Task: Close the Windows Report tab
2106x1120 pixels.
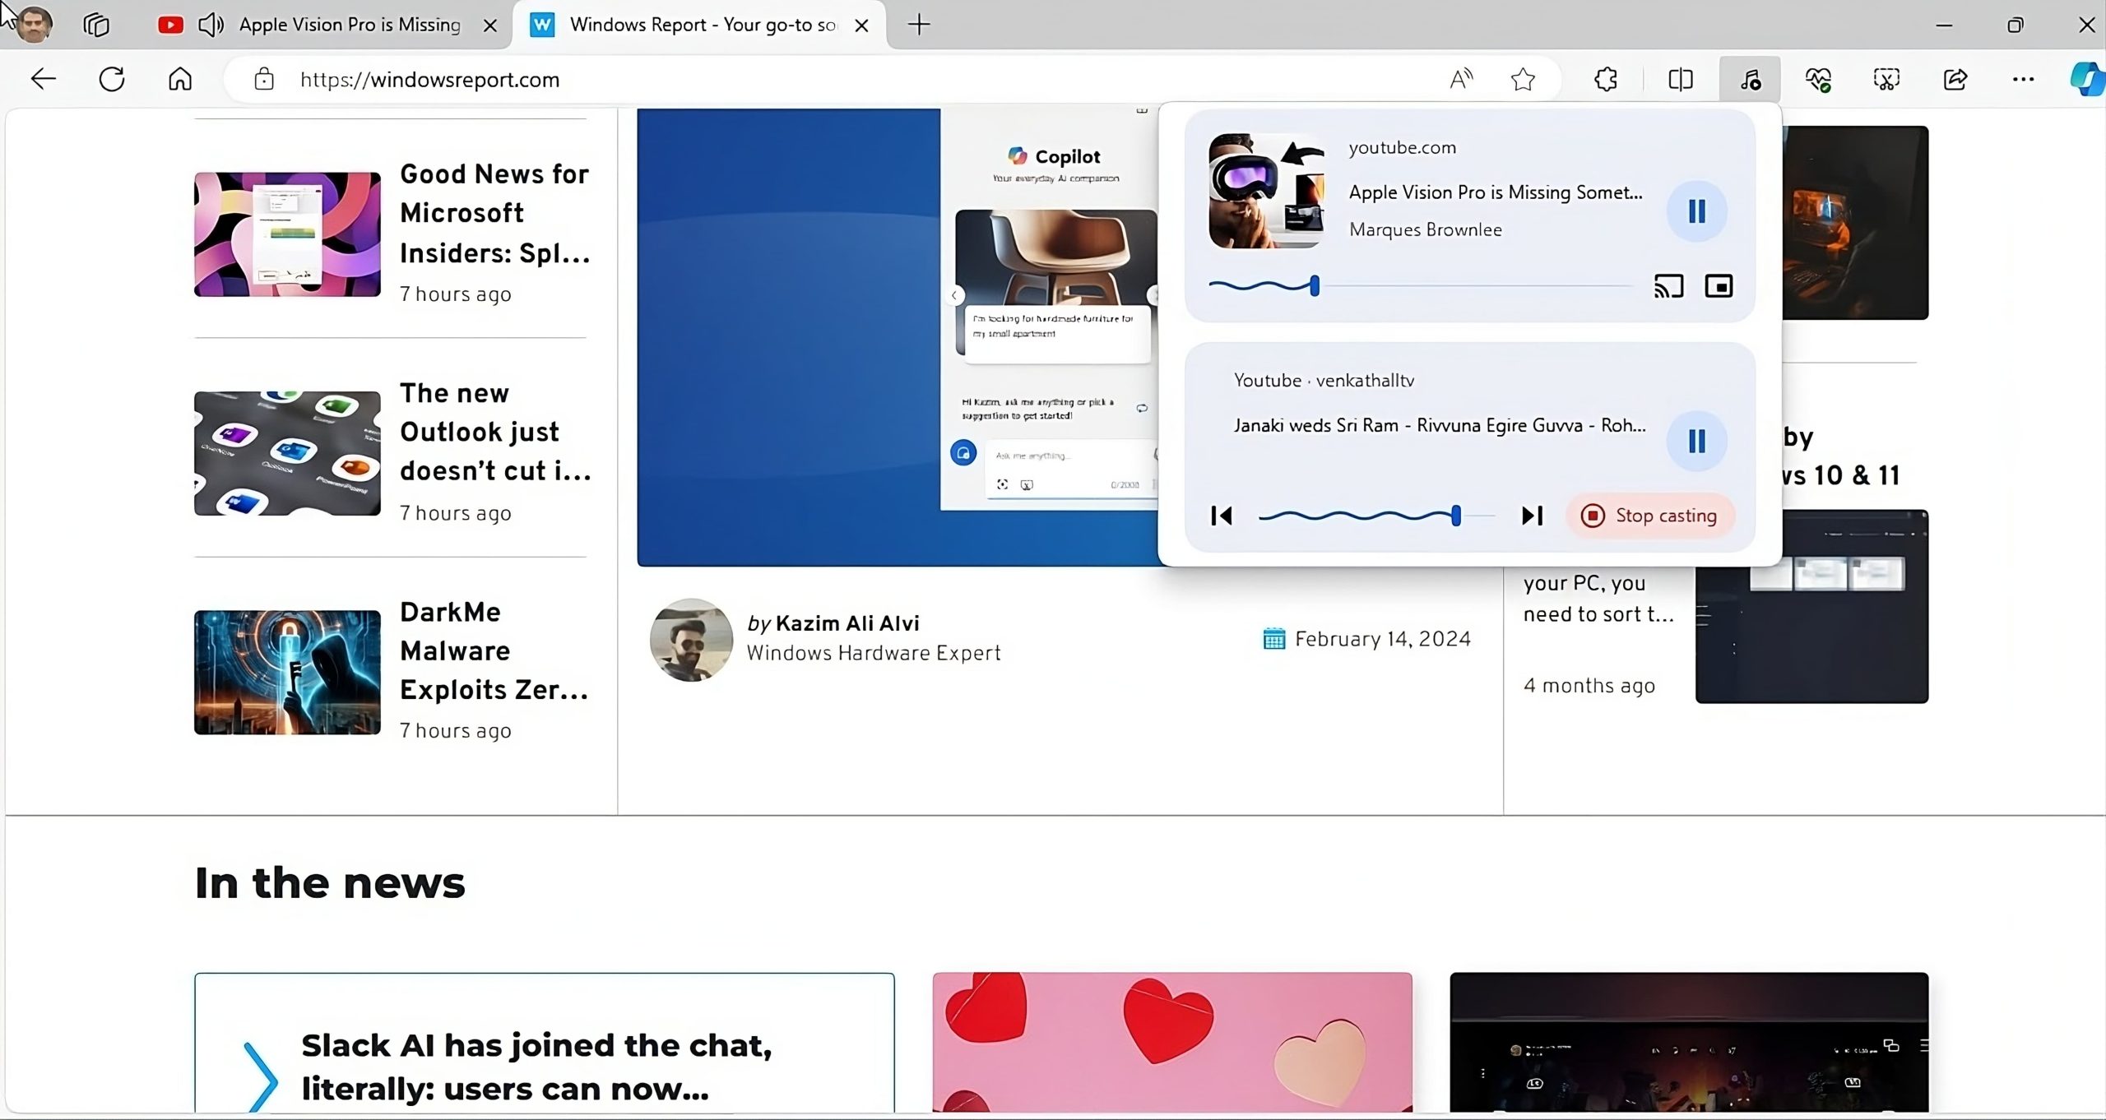Action: 861,25
